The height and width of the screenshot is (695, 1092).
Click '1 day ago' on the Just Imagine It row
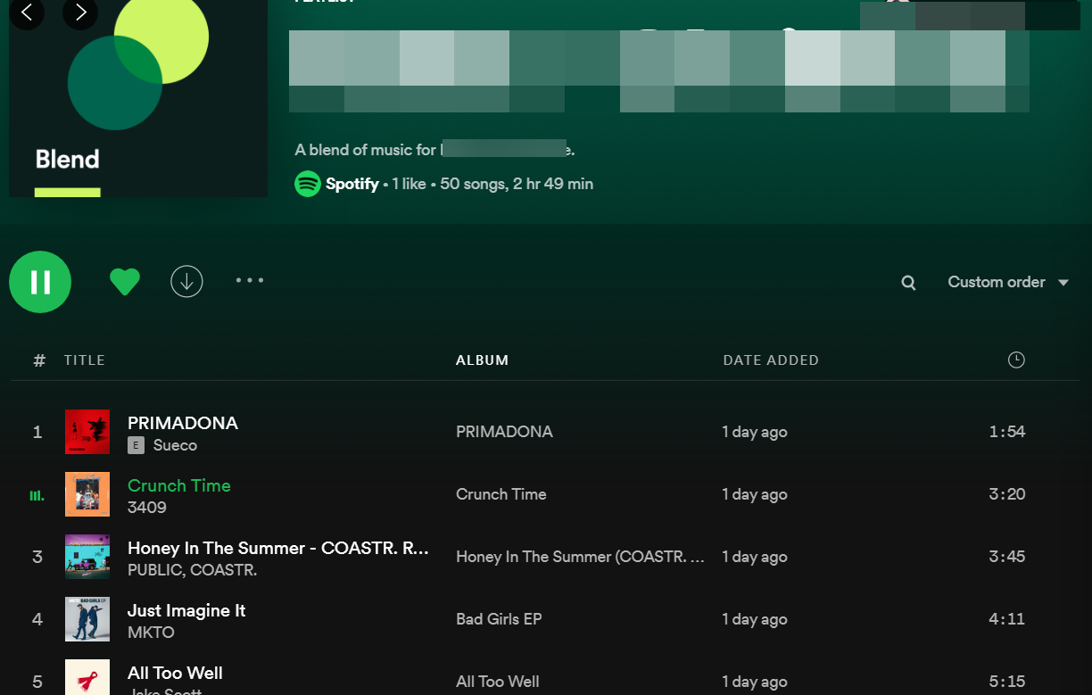click(755, 619)
